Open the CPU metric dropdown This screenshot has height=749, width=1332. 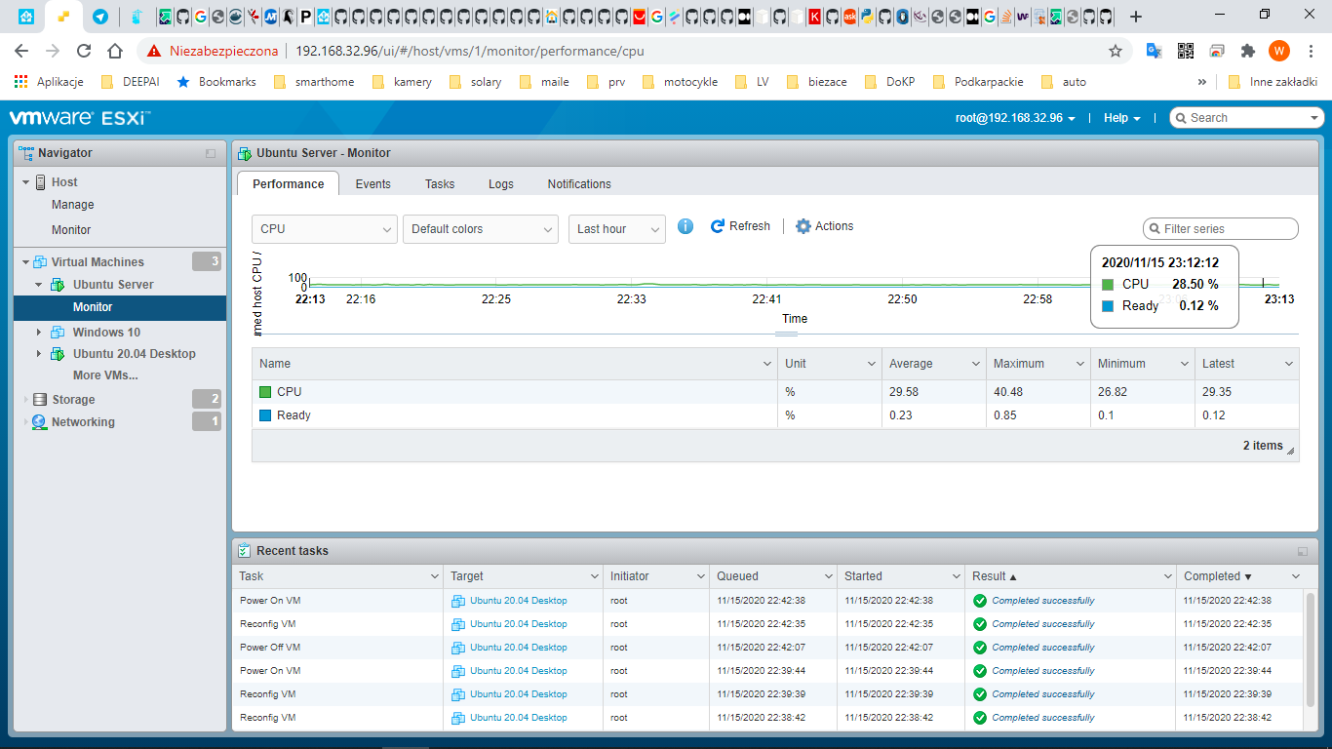(325, 229)
